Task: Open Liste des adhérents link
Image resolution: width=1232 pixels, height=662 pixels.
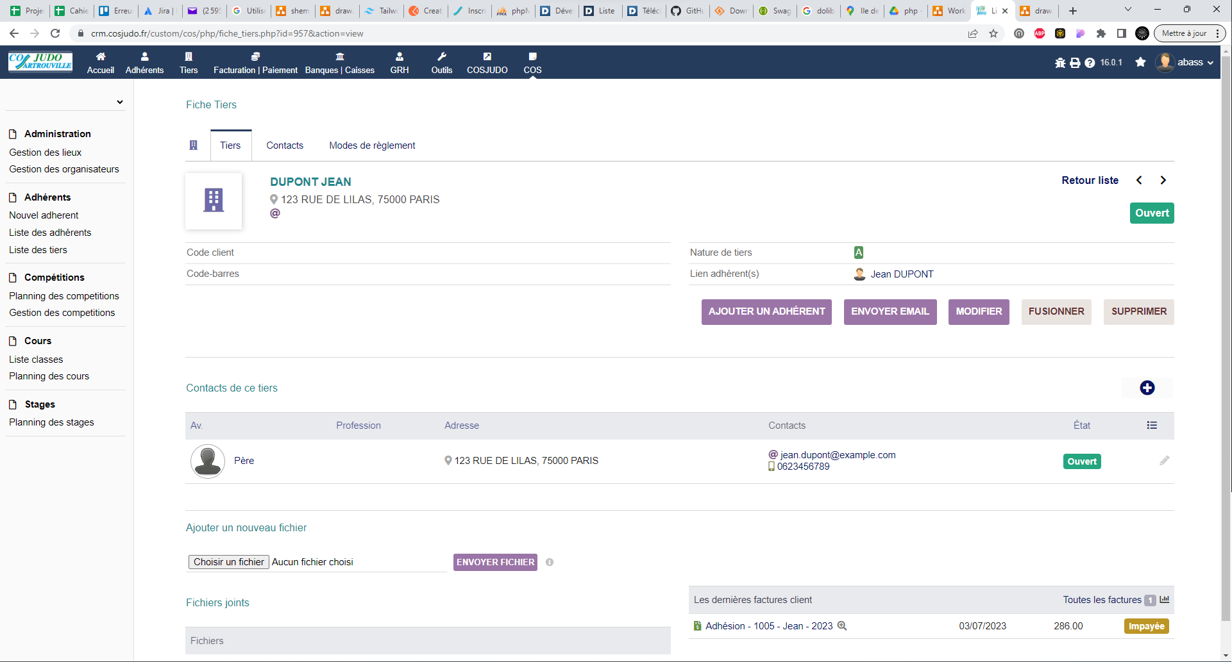Action: click(50, 233)
